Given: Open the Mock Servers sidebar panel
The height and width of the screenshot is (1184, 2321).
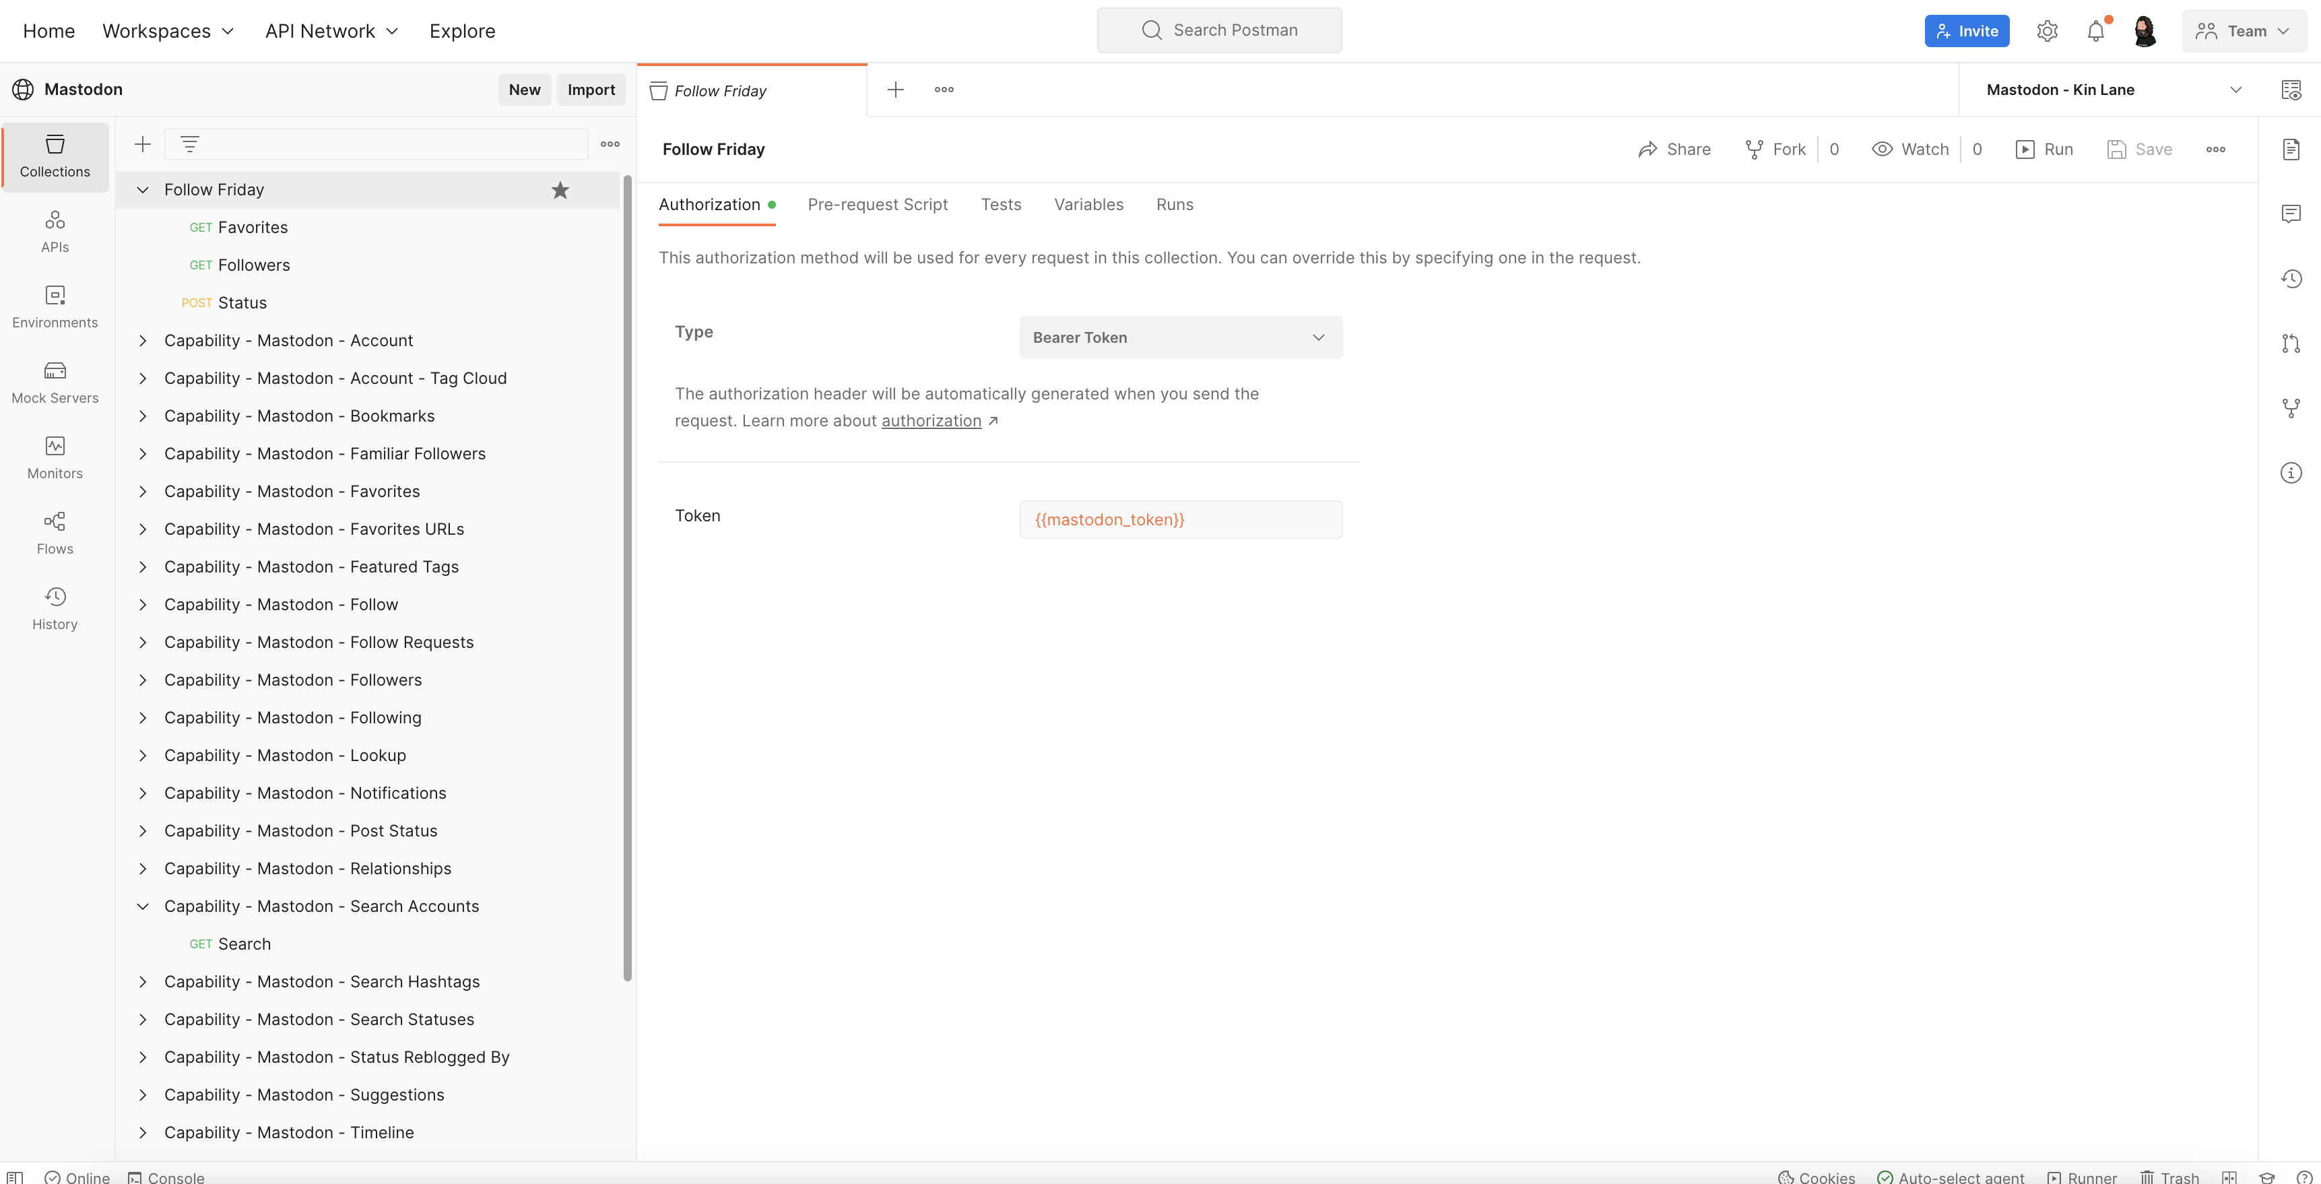Looking at the screenshot, I should pyautogui.click(x=55, y=383).
